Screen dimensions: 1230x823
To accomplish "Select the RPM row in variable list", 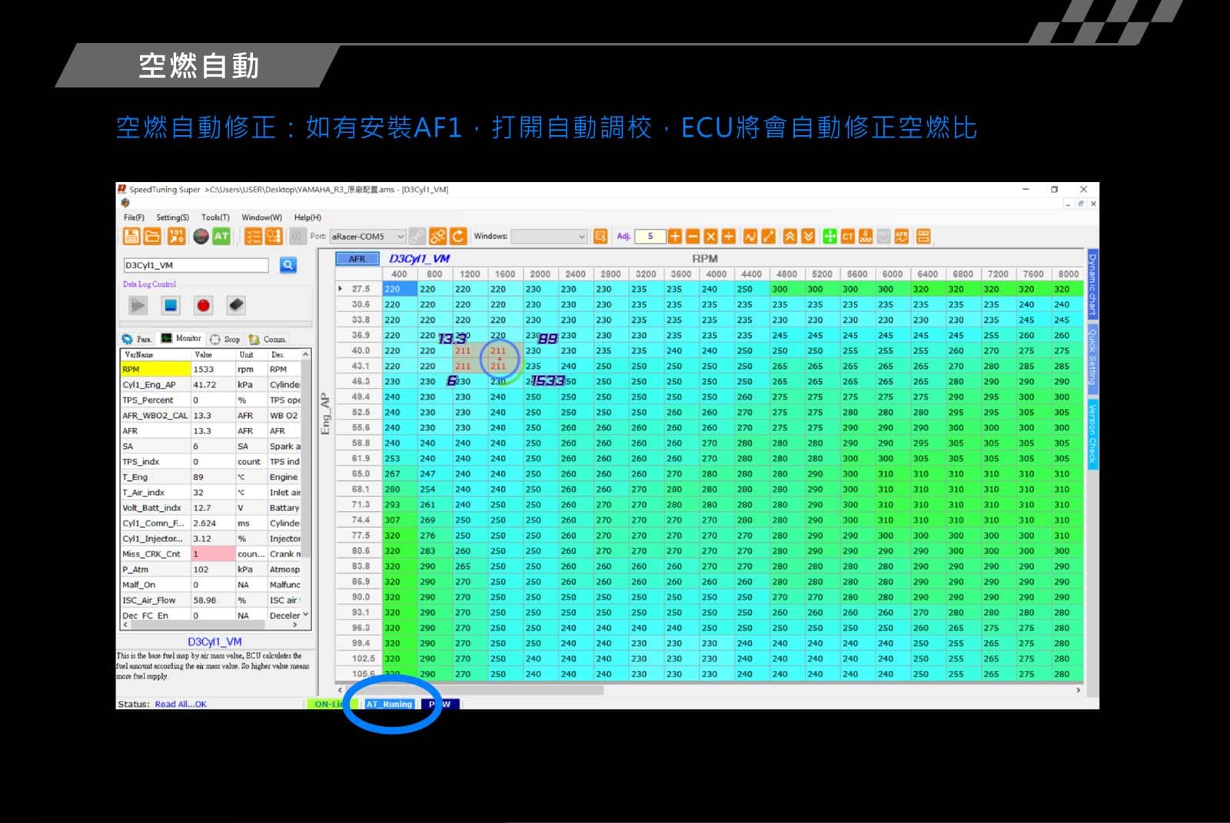I will pos(211,370).
